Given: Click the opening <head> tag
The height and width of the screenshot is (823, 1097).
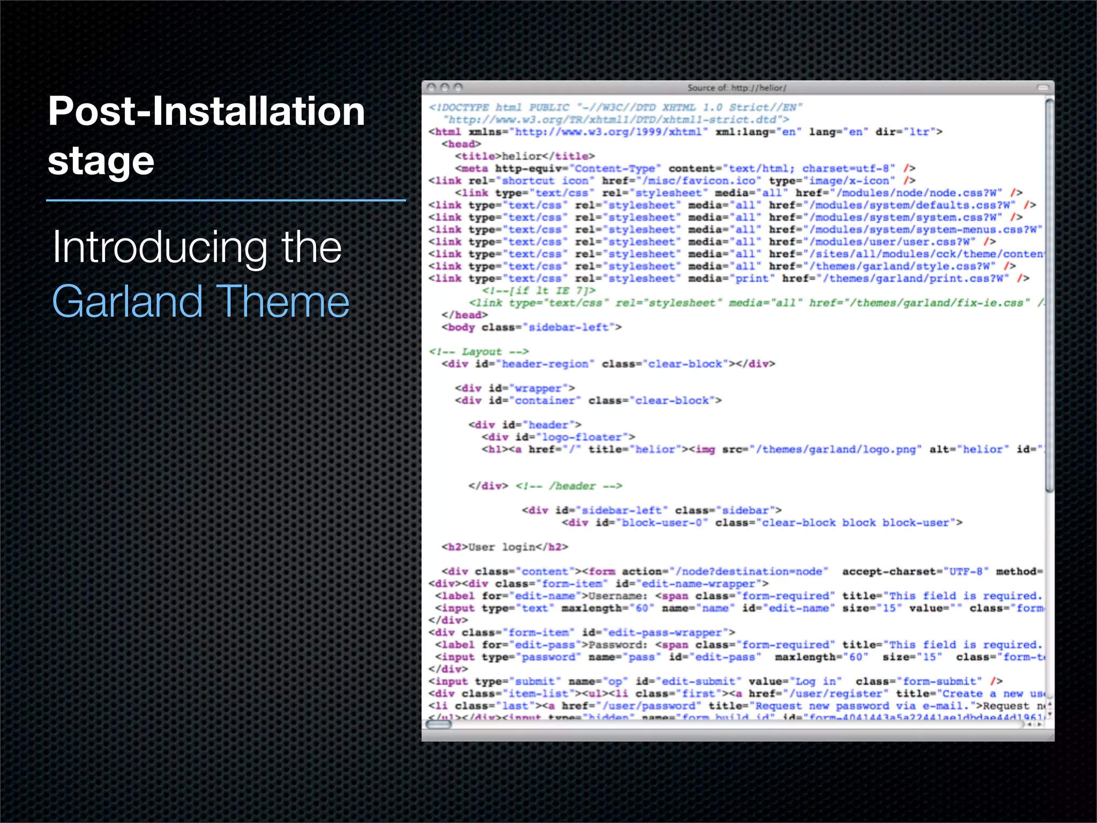Looking at the screenshot, I should (x=461, y=144).
